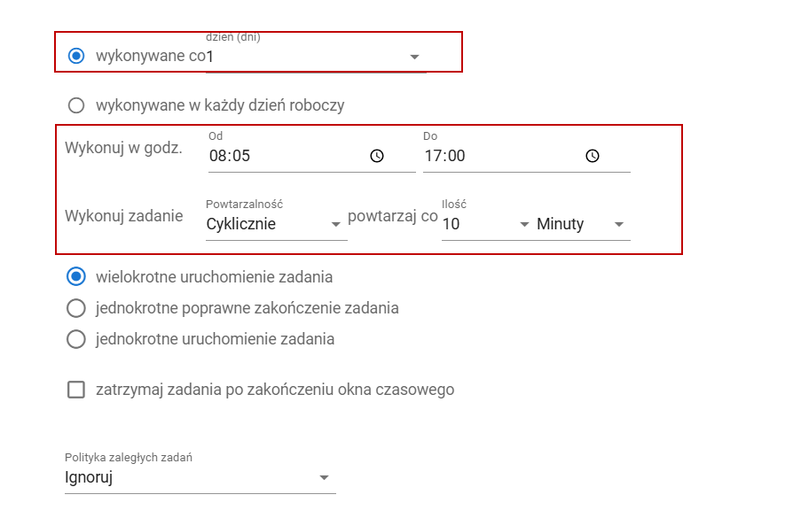Choose 'wielokrotne uruchomienie zadania' radio button
Screen dimensions: 793x518
[76, 276]
